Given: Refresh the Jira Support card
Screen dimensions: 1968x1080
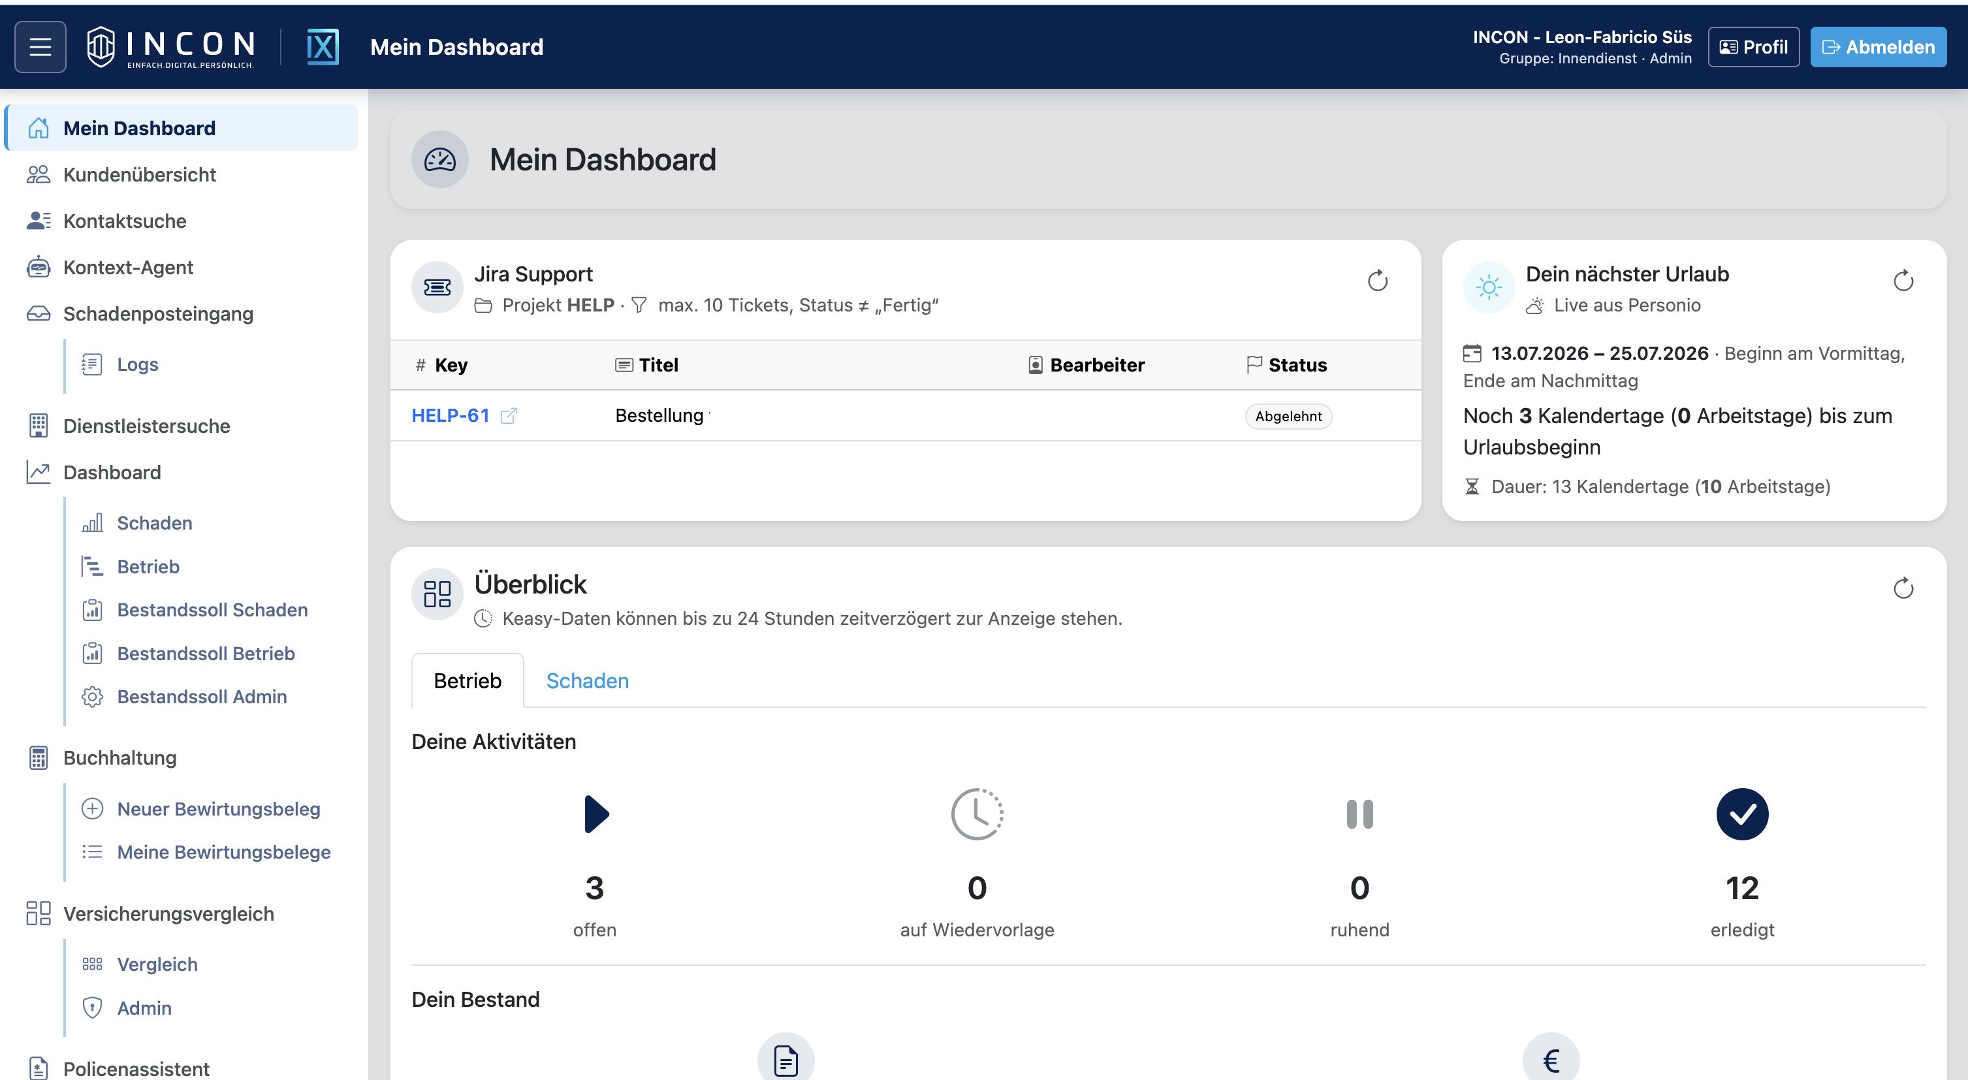Looking at the screenshot, I should [1378, 281].
